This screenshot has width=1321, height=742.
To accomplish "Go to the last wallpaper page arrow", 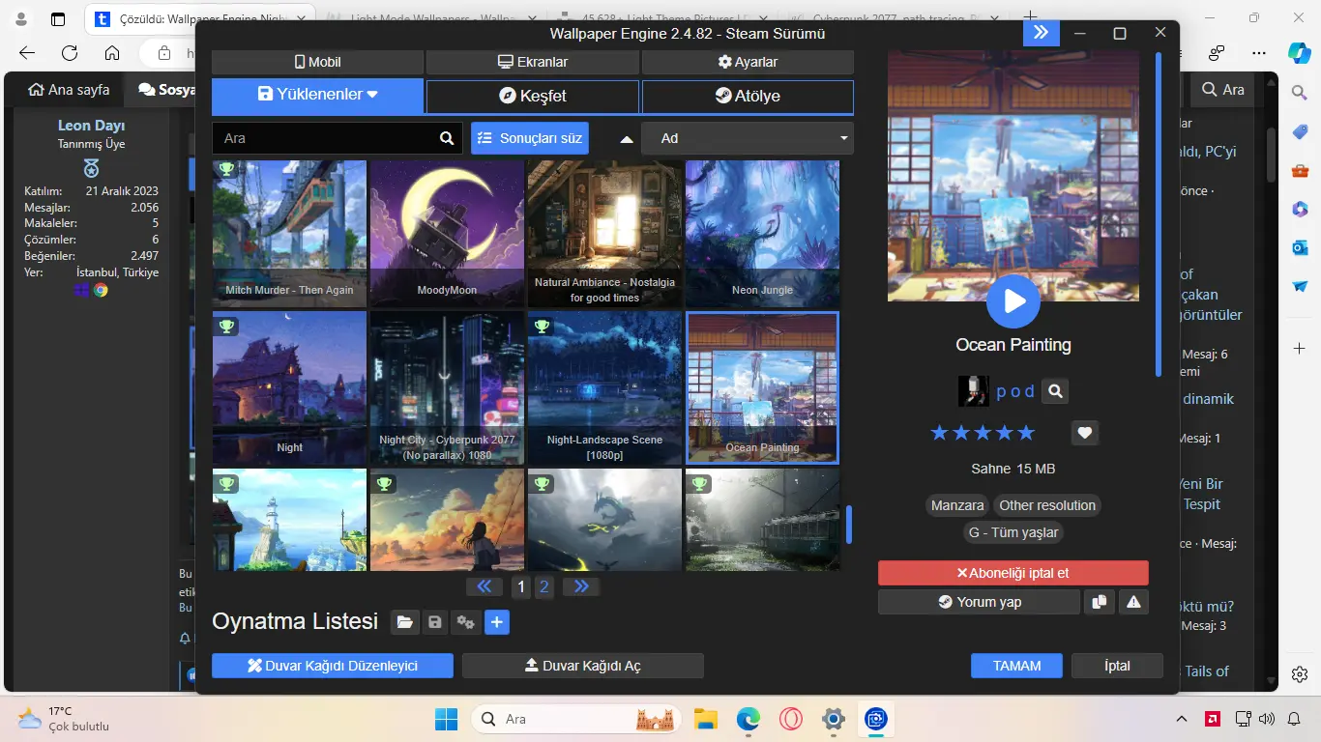I will pyautogui.click(x=581, y=586).
